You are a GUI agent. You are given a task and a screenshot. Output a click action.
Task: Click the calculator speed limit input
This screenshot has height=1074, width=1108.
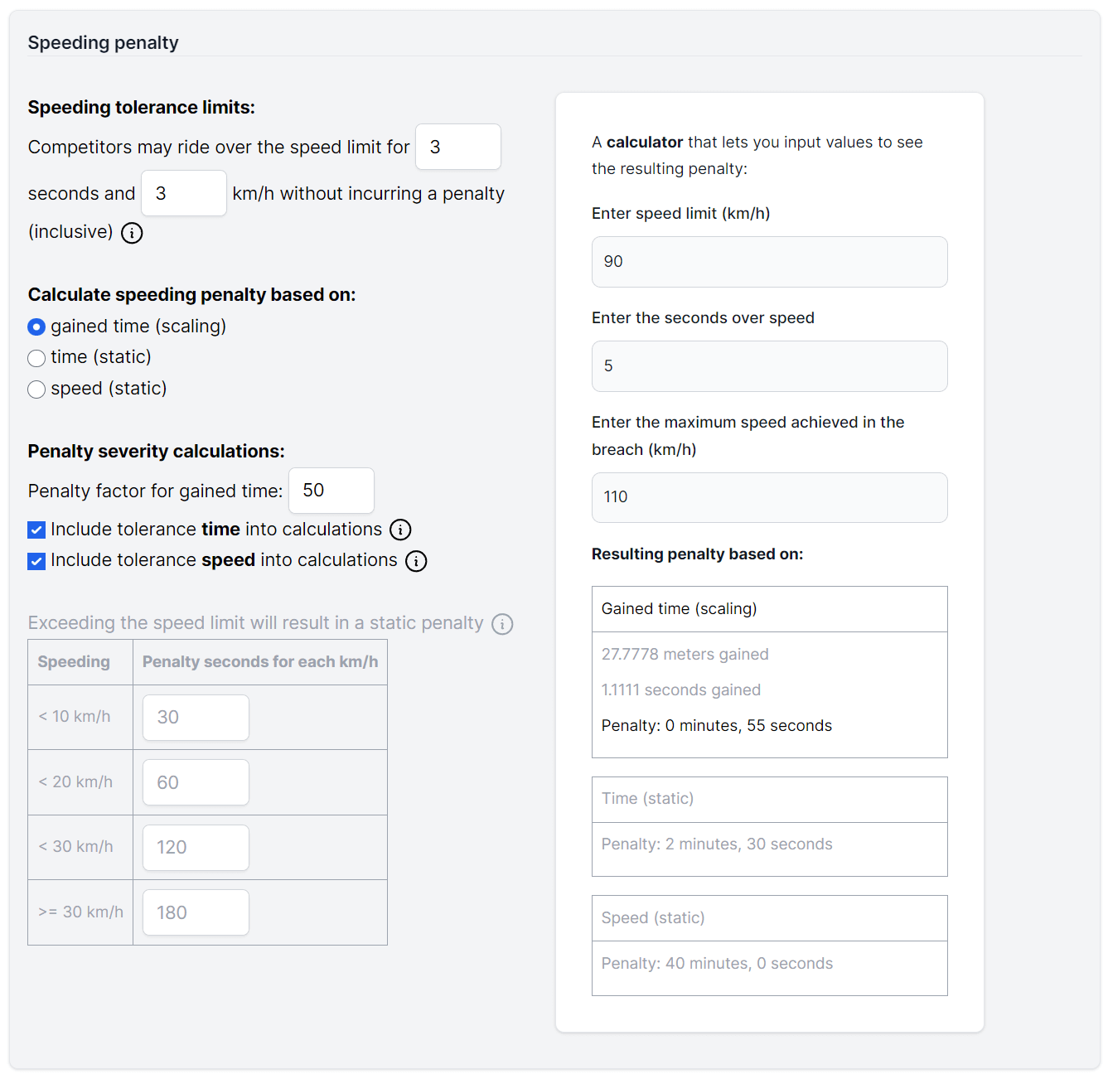(x=769, y=262)
